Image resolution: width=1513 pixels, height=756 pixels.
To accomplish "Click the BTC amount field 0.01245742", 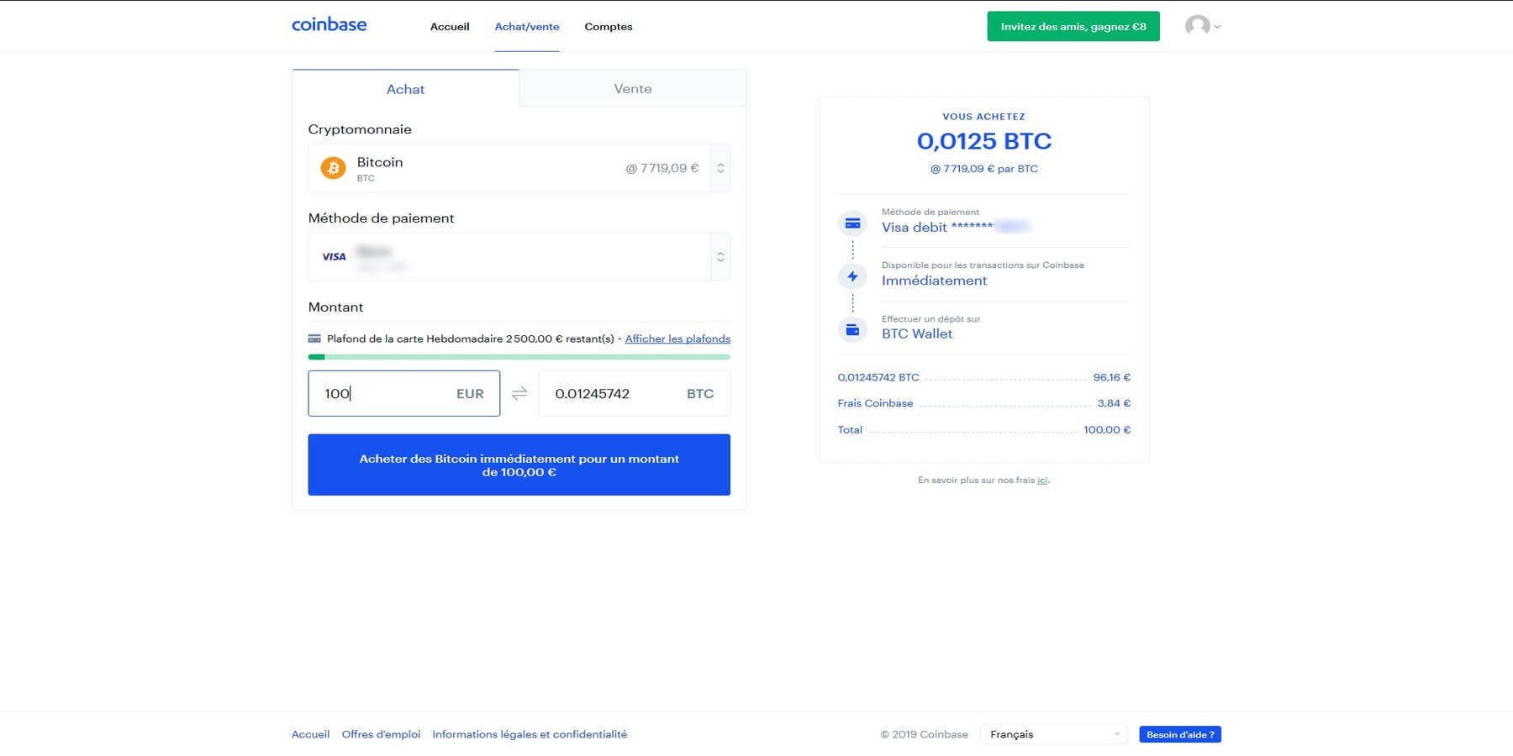I will [634, 393].
